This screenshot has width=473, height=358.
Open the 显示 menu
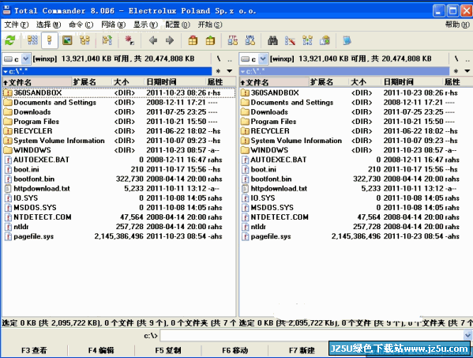coord(145,24)
